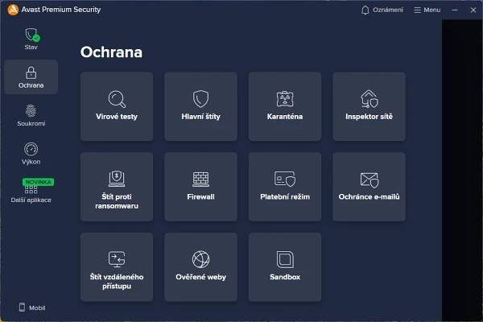
Task: Open Štít vzdáleného přístupu tile
Action: click(117, 266)
